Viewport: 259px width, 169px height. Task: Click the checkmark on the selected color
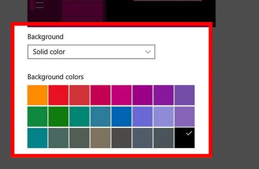pyautogui.click(x=189, y=133)
